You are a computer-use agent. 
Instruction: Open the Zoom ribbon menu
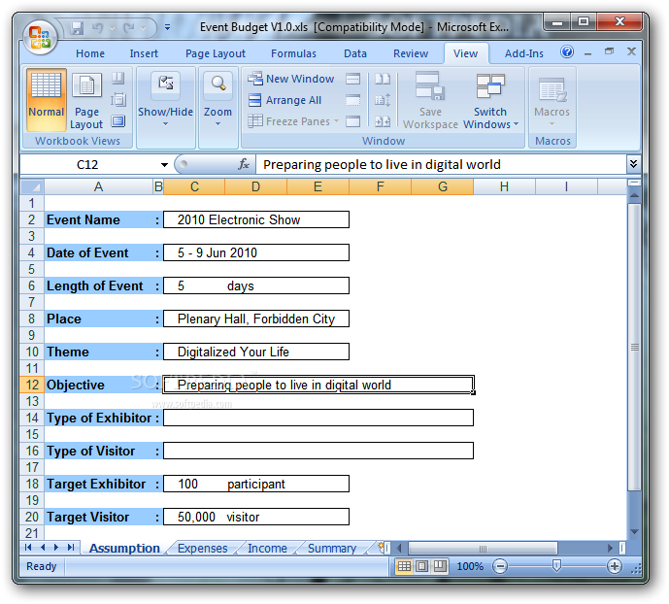[x=218, y=99]
